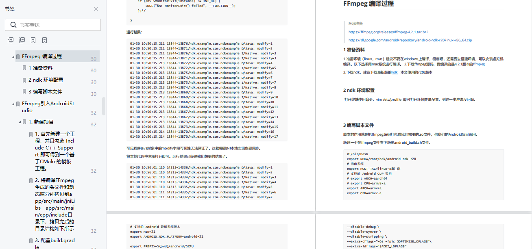The image size is (532, 249).
Task: Close the 书签 bookmarks panel
Action: 96,9
